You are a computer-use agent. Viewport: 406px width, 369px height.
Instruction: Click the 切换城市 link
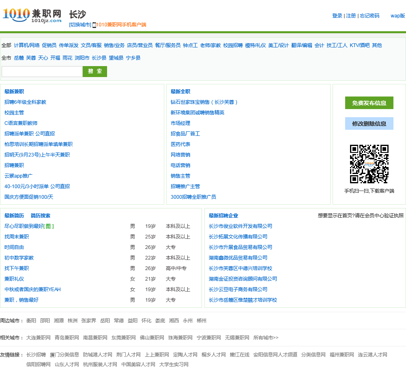(x=80, y=25)
